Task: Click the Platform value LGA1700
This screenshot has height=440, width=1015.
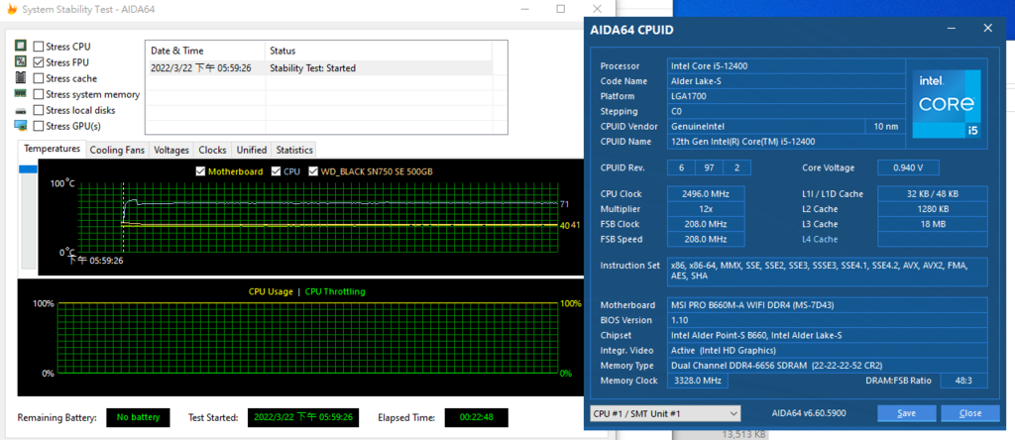Action: click(786, 96)
